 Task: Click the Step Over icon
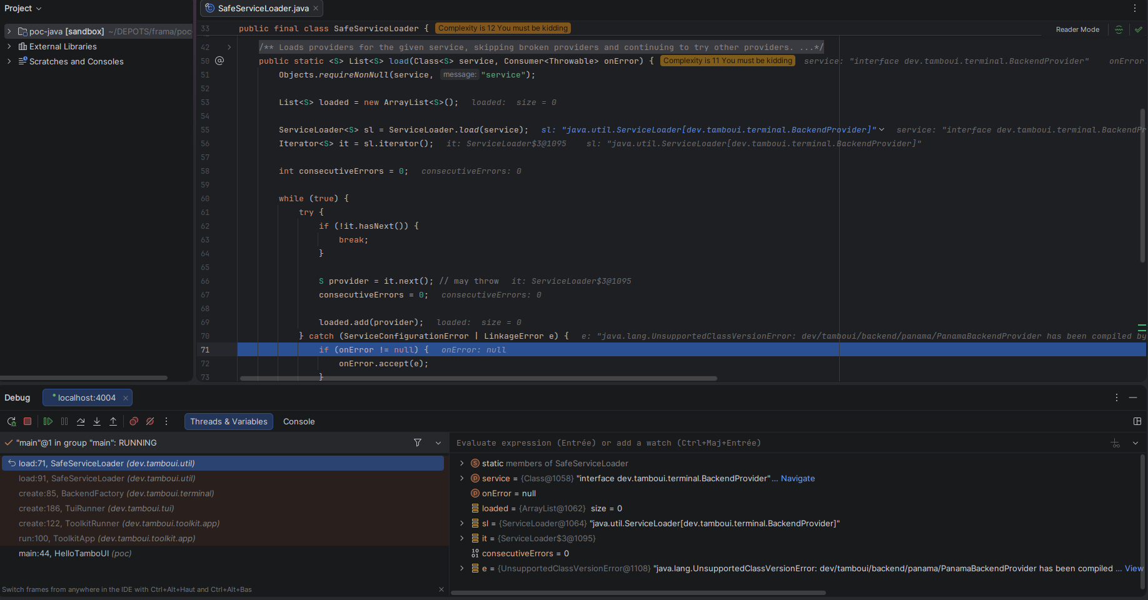81,422
